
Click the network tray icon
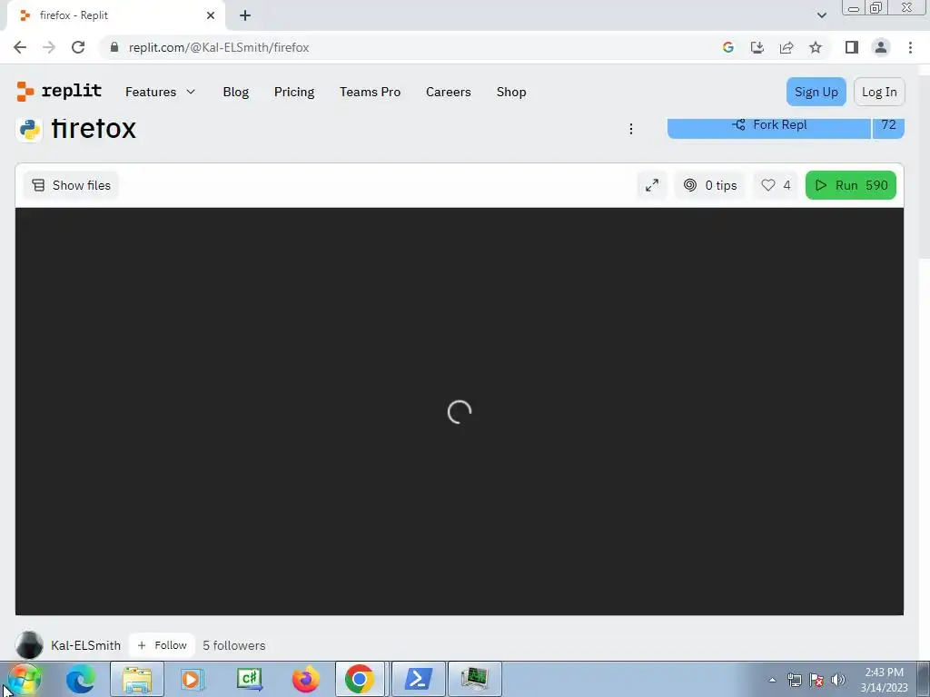tap(794, 680)
